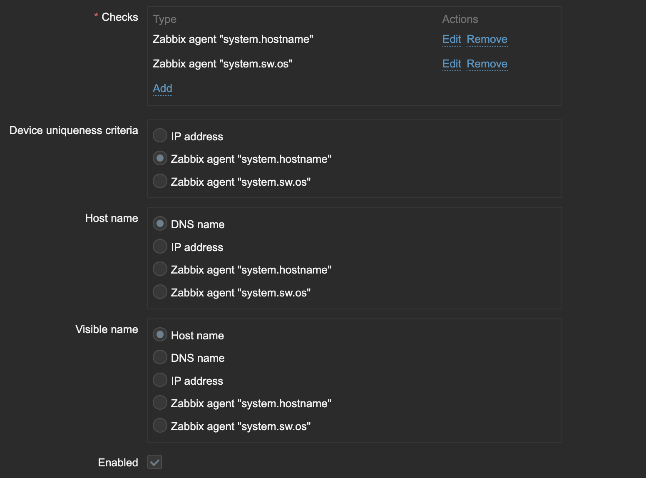This screenshot has height=478, width=646.
Task: Click the Actions column header in Checks
Action: point(460,19)
